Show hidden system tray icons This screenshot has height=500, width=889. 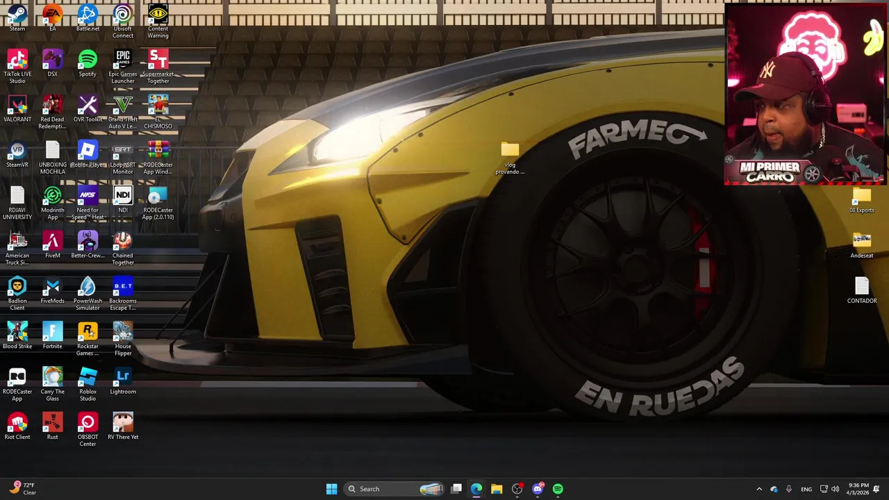click(x=759, y=489)
